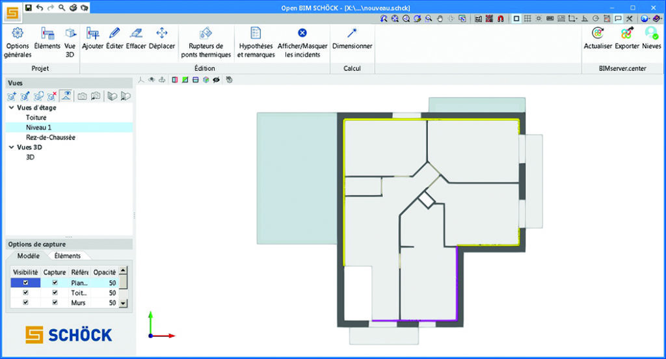This screenshot has width=666, height=359.
Task: Open the Vue 3D view
Action: [70, 42]
